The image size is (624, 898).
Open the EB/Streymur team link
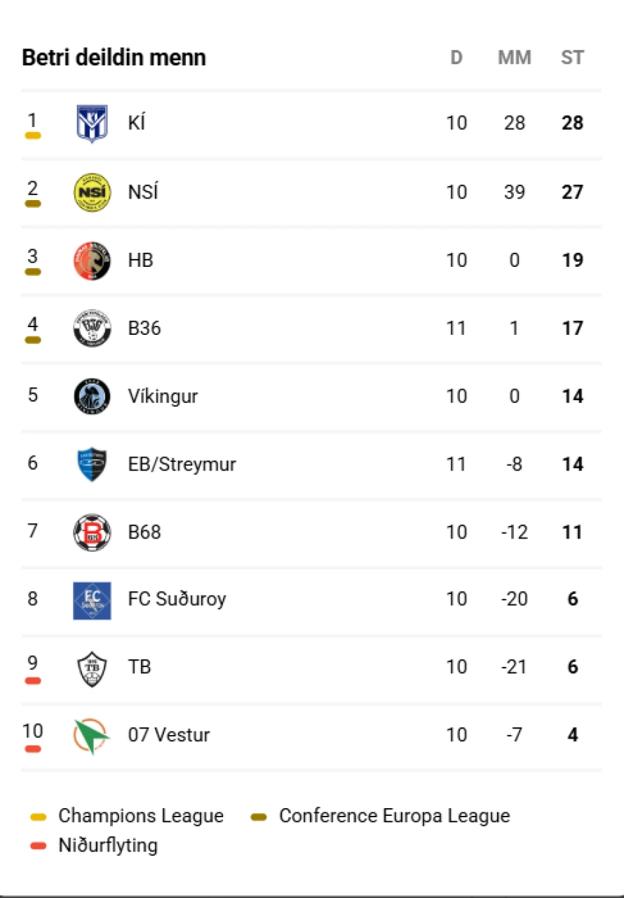point(182,465)
